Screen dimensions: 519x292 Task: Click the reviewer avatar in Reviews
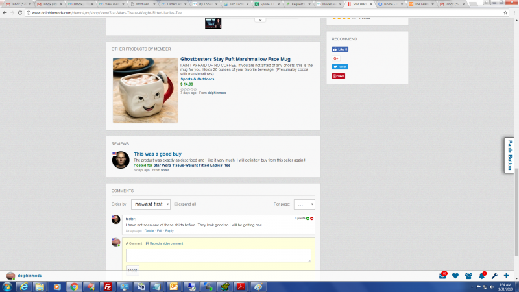[121, 160]
